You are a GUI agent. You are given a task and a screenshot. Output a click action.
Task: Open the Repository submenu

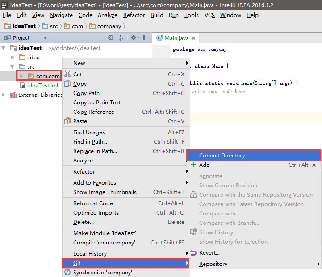coord(213,264)
